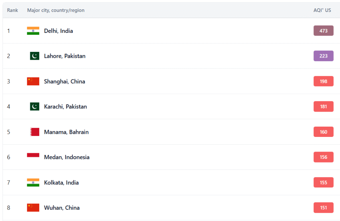This screenshot has width=340, height=221.
Task: Select the Bahrain flag icon
Action: click(x=35, y=132)
